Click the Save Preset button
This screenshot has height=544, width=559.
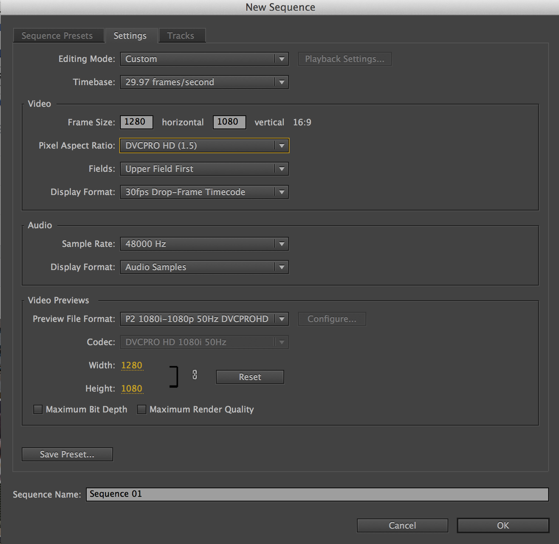(67, 454)
